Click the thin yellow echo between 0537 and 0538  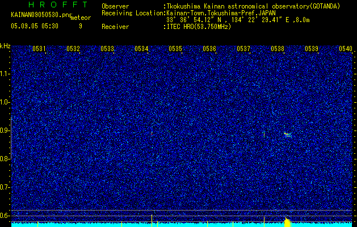264,134
